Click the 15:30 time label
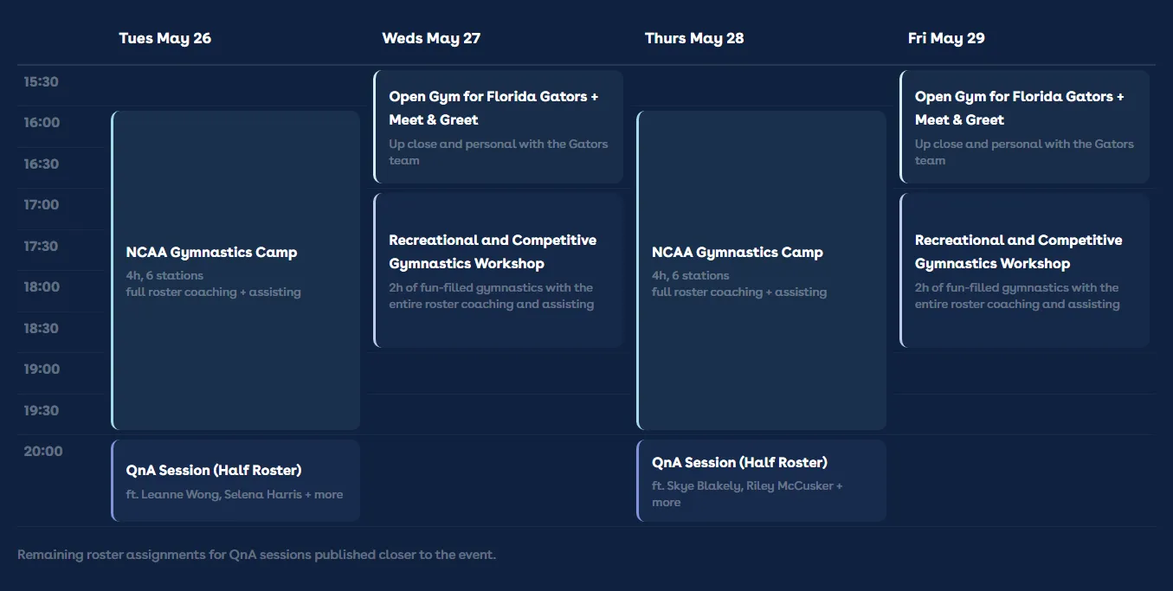The height and width of the screenshot is (591, 1173). click(42, 81)
